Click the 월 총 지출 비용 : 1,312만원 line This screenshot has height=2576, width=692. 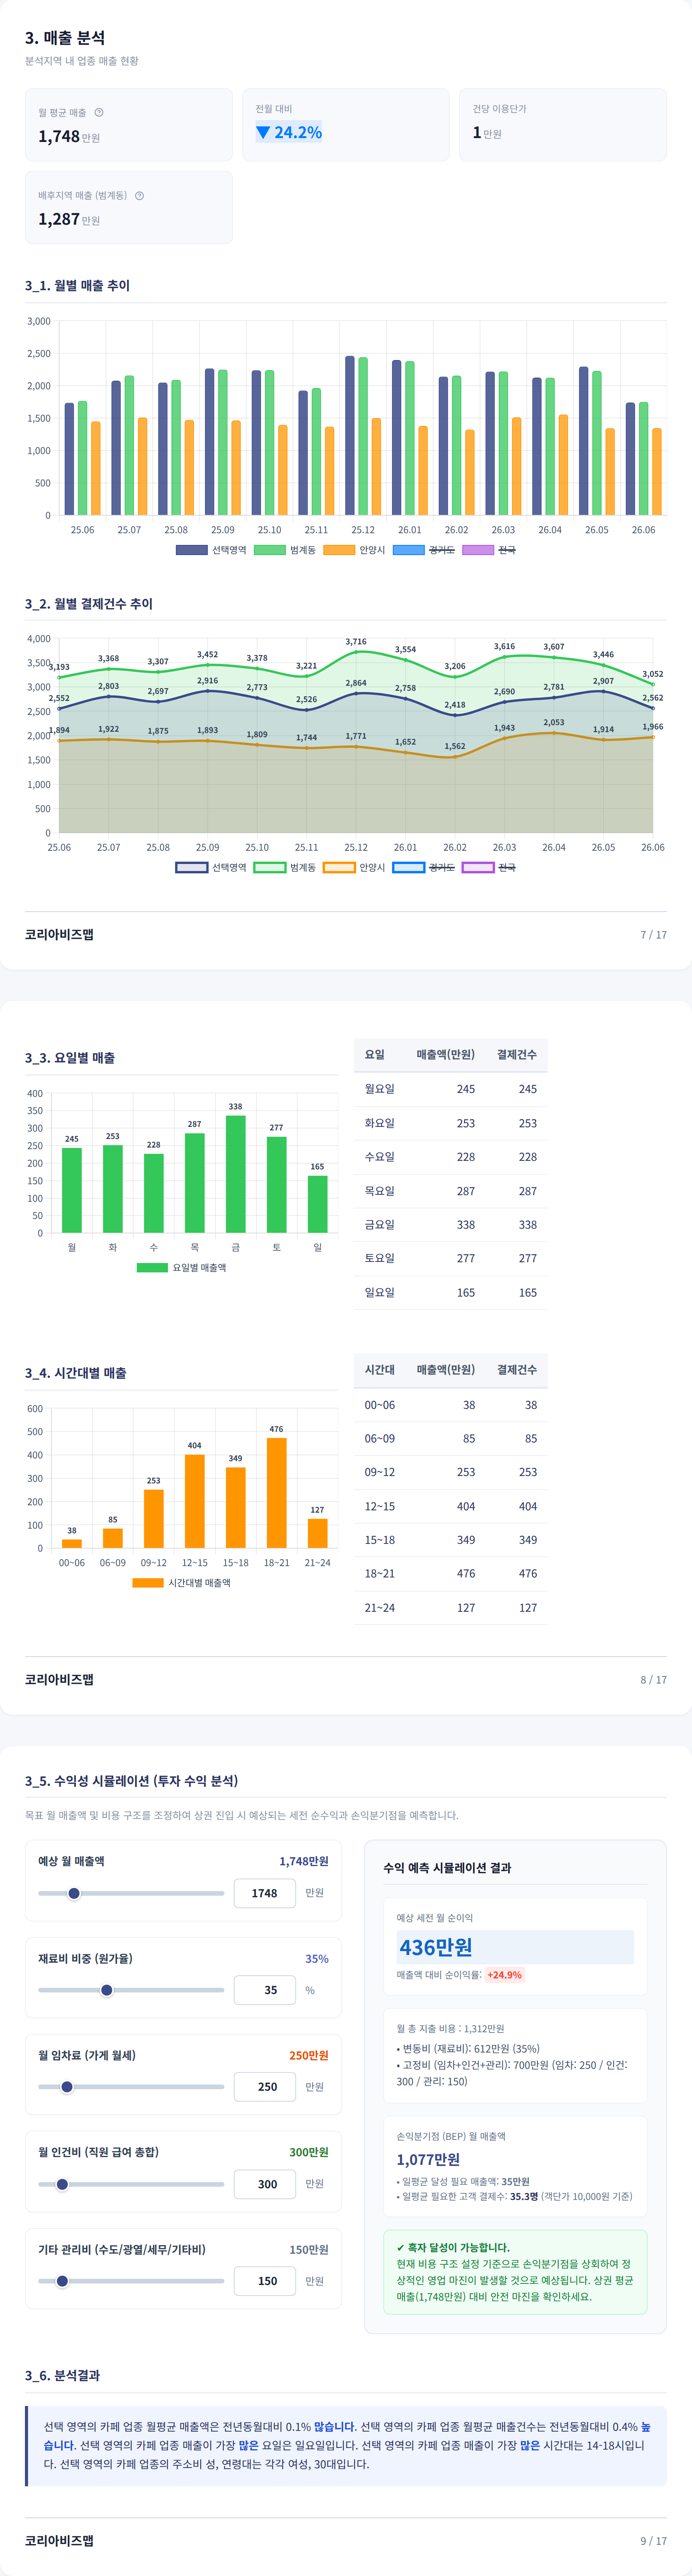(x=450, y=2029)
